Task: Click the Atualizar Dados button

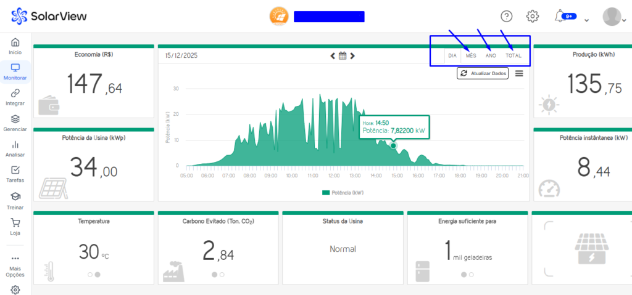Action: tap(483, 73)
